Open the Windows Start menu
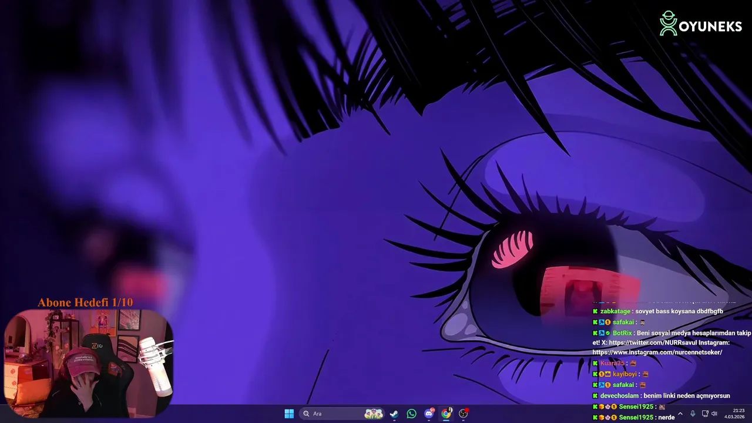Image resolution: width=752 pixels, height=423 pixels. pos(289,414)
